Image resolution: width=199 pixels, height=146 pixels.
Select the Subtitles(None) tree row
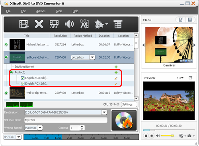point(69,66)
